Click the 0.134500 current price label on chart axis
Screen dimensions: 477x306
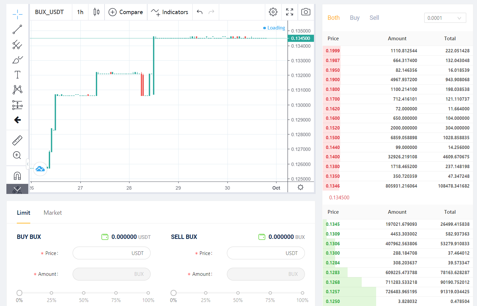tap(301, 38)
